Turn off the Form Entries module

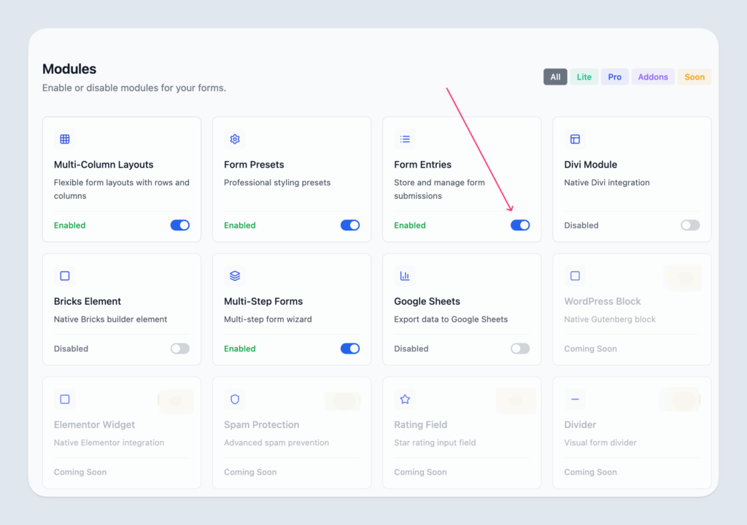tap(520, 225)
